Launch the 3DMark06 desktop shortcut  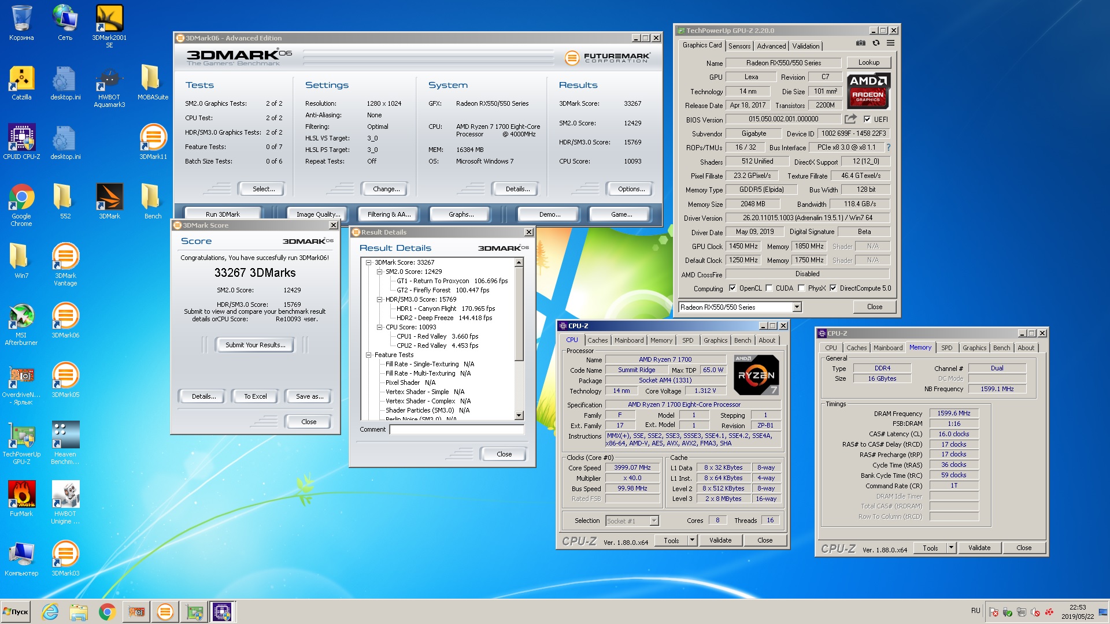coord(65,321)
